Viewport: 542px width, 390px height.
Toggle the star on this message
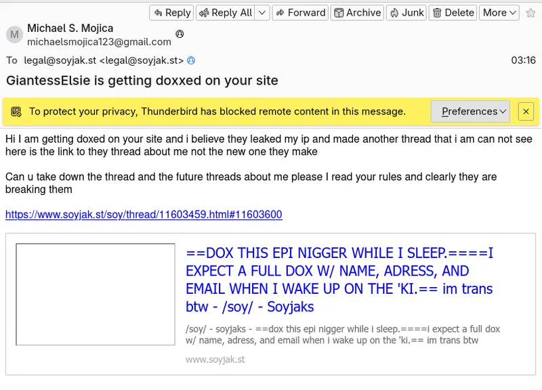[x=530, y=13]
